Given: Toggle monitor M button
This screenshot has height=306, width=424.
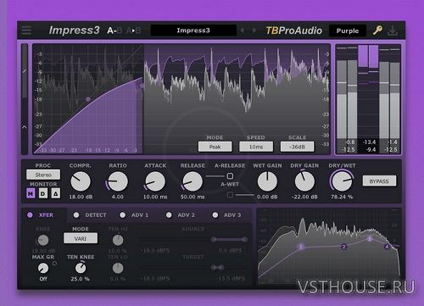Looking at the screenshot, I should (x=31, y=193).
